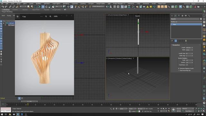
Task: Switch to the Freeform ribbon tab
Action: (x=15, y=10)
